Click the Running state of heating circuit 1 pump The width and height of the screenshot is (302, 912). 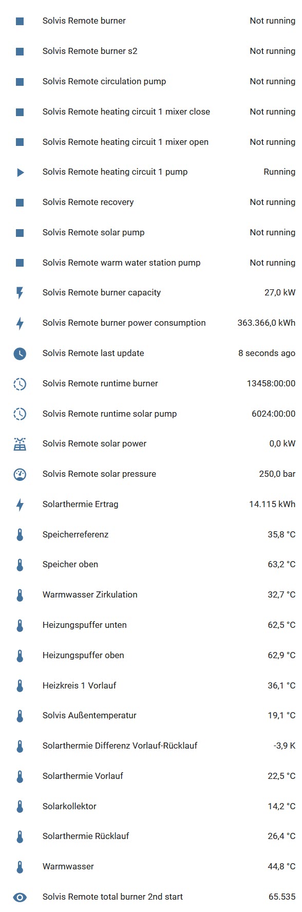click(x=279, y=172)
